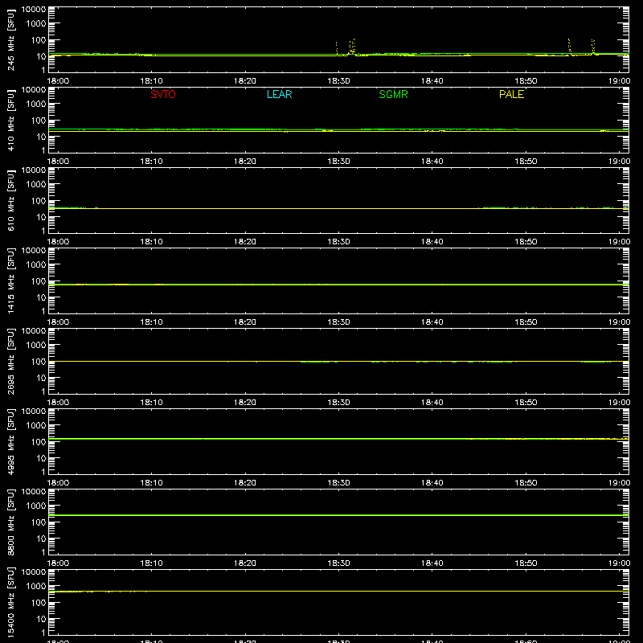Click the flux trace in the 8800 MHz plot

(x=338, y=515)
